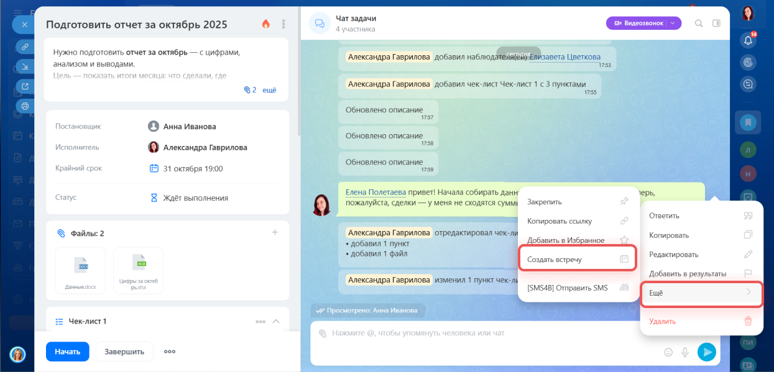Expand the Ещё submenu item
Viewport: 774px width, 372px height.
point(701,293)
